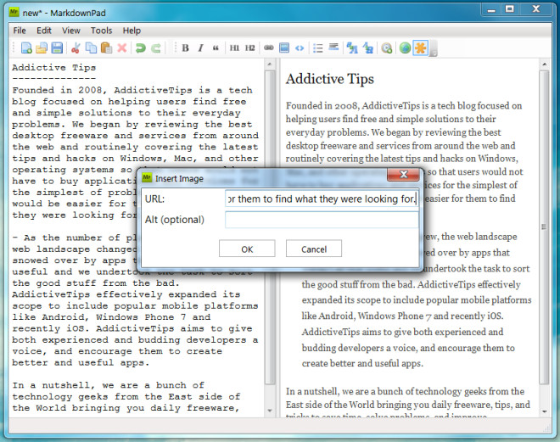Image resolution: width=560 pixels, height=442 pixels.
Task: Click the green Undo arrow
Action: click(x=140, y=48)
